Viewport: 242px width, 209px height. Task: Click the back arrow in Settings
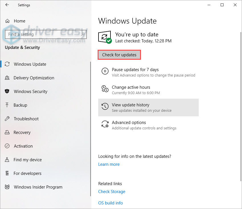coord(7,5)
